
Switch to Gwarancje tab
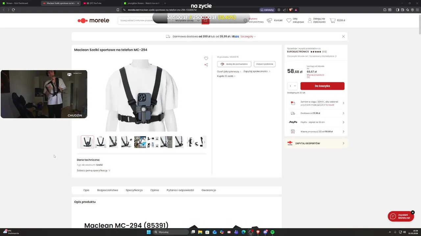(209, 190)
